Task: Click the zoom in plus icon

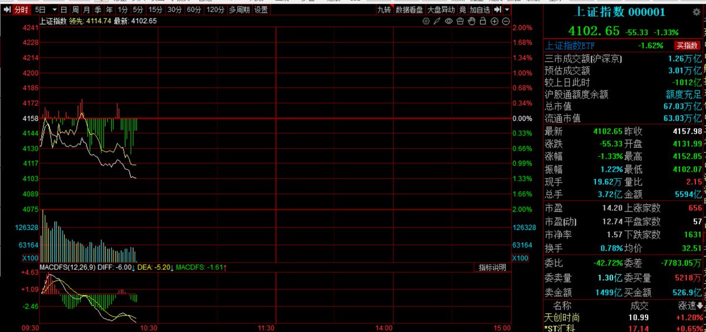Action: coord(494,21)
